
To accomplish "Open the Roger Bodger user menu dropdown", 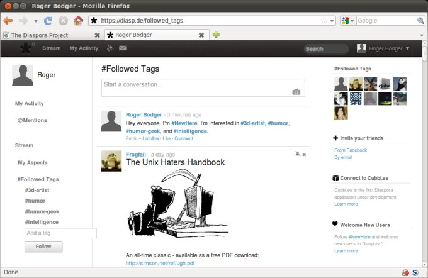I will coord(383,48).
